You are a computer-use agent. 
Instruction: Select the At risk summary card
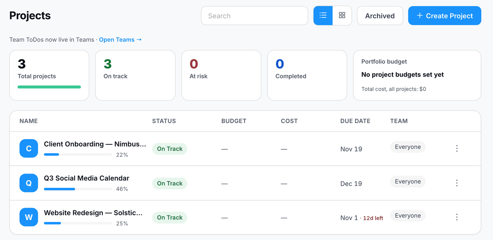click(221, 75)
